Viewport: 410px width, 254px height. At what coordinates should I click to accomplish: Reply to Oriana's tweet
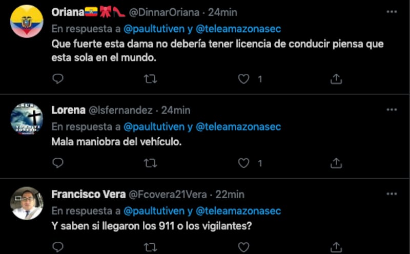pos(58,79)
